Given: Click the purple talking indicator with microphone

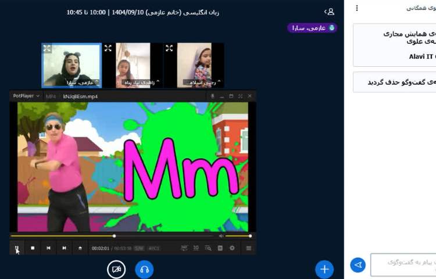Looking at the screenshot, I should (312, 28).
